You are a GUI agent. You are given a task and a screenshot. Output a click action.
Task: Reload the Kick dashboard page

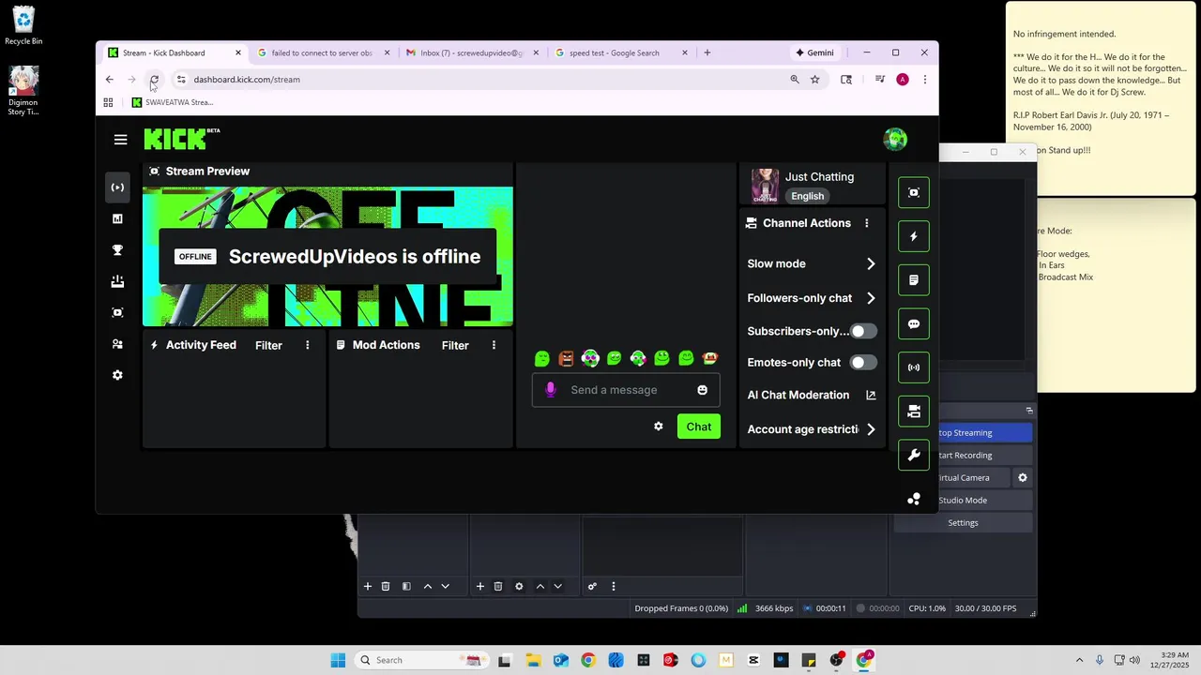click(x=154, y=80)
